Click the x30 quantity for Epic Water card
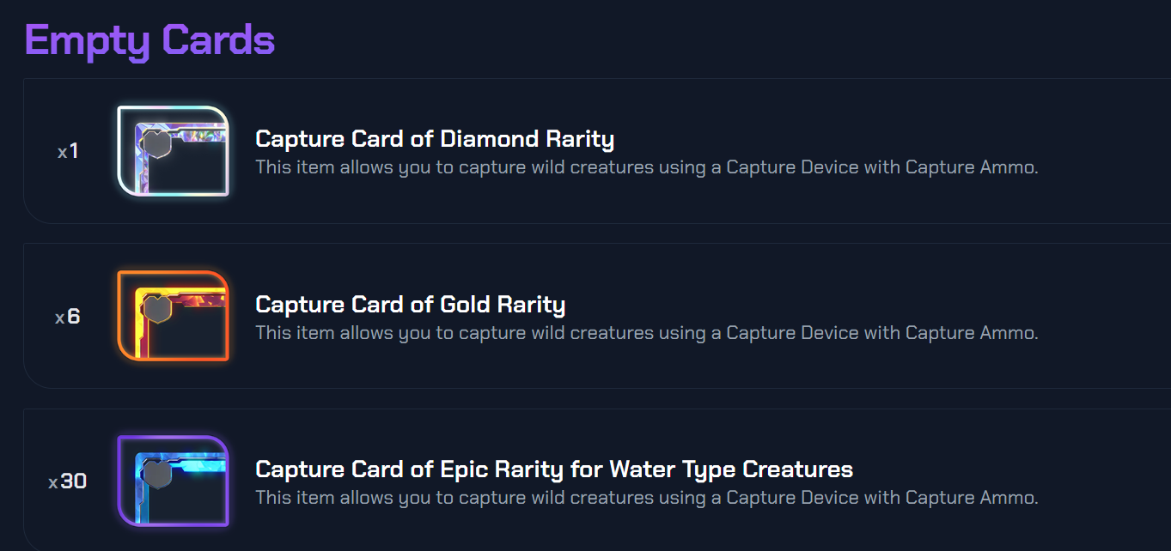Viewport: 1171px width, 551px height. point(68,482)
